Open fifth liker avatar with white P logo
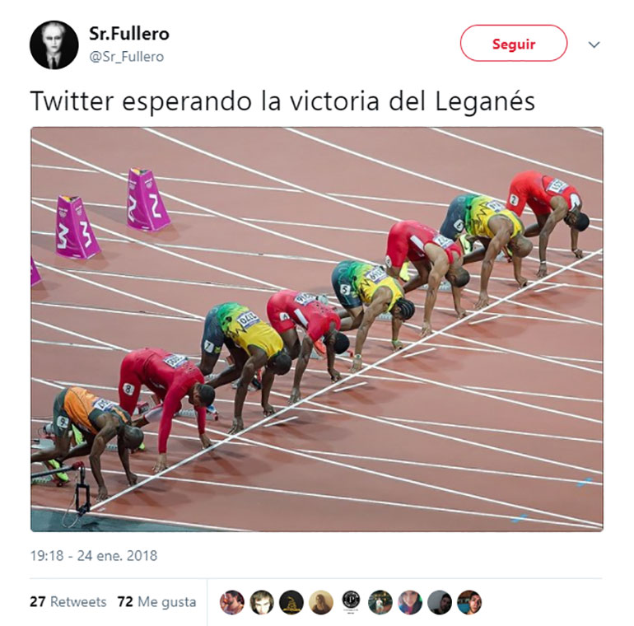The width and height of the screenshot is (634, 626). point(351,602)
